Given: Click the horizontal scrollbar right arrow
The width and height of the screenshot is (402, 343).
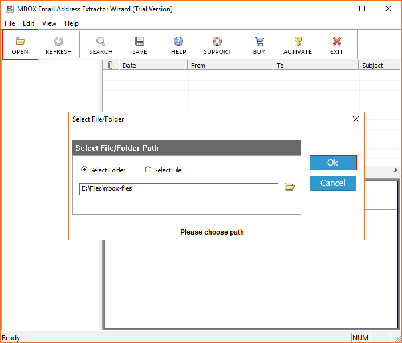Looking at the screenshot, I should [x=395, y=170].
